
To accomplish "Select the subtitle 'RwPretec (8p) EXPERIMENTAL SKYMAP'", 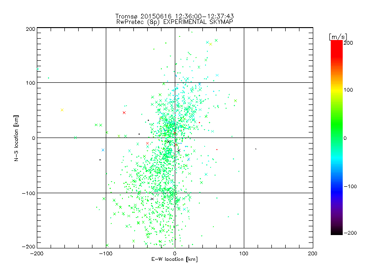I will pyautogui.click(x=175, y=22).
